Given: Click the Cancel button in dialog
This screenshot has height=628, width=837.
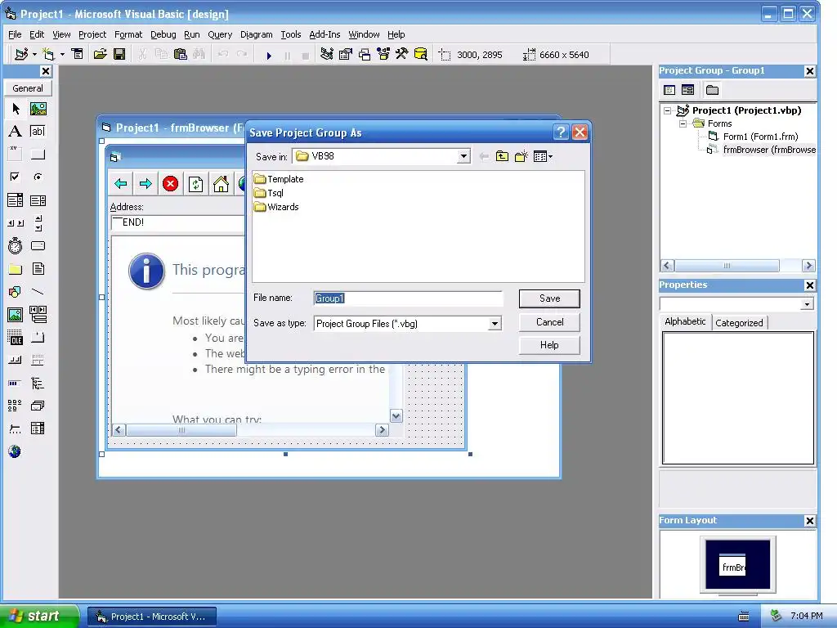Looking at the screenshot, I should [549, 322].
